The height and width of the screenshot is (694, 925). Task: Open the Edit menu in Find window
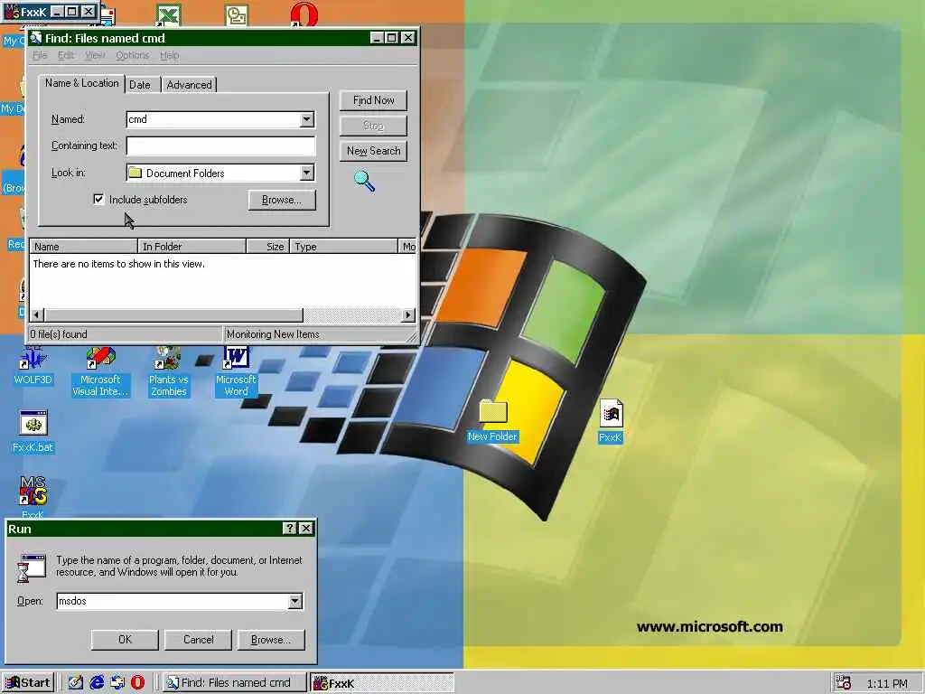(x=65, y=55)
